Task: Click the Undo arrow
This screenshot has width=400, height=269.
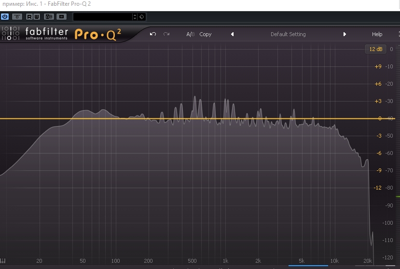Action: point(153,34)
